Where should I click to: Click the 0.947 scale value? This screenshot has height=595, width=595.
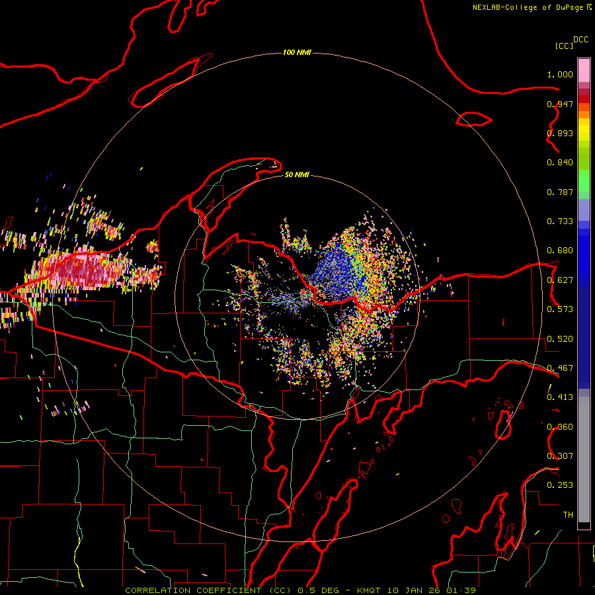[x=560, y=104]
